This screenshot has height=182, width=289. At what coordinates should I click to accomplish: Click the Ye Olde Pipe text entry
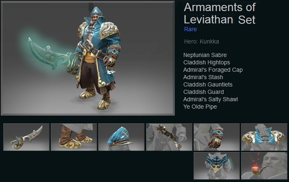(200, 107)
